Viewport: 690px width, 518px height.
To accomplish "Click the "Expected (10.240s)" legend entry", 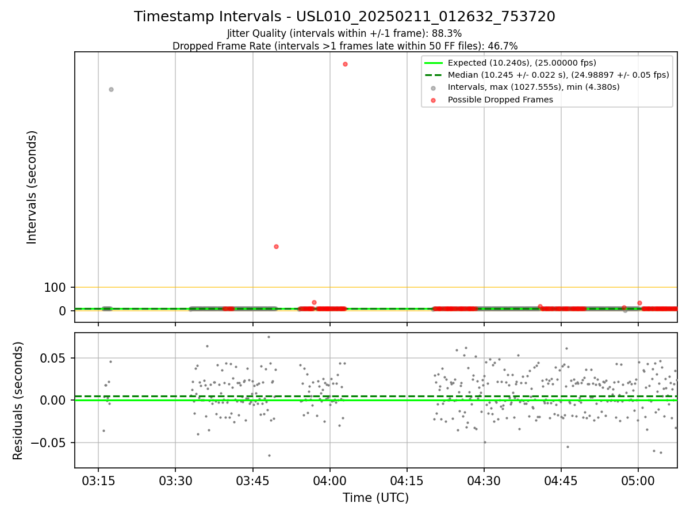I will [x=522, y=63].
